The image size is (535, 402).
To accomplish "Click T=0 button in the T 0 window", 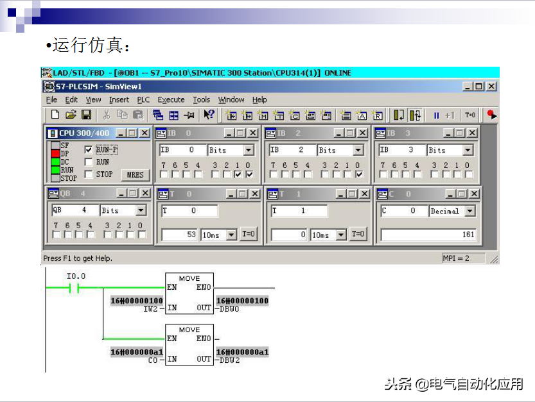I will coord(249,234).
